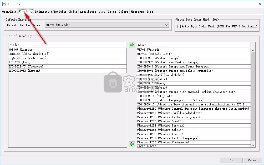
Task: Select ISO-8859-7 (Greek) row
Action: click(x=194, y=83)
